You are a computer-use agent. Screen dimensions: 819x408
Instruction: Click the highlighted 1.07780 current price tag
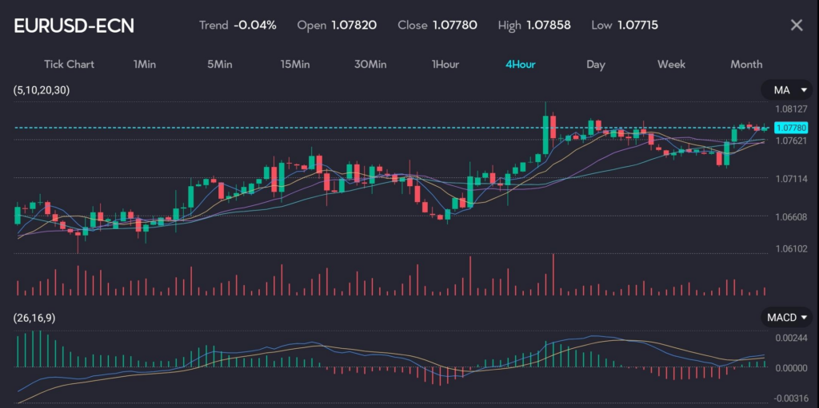[x=790, y=128]
